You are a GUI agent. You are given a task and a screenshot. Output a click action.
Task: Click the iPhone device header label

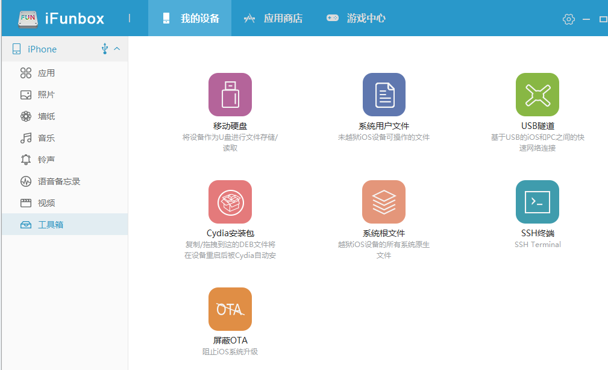pyautogui.click(x=42, y=49)
